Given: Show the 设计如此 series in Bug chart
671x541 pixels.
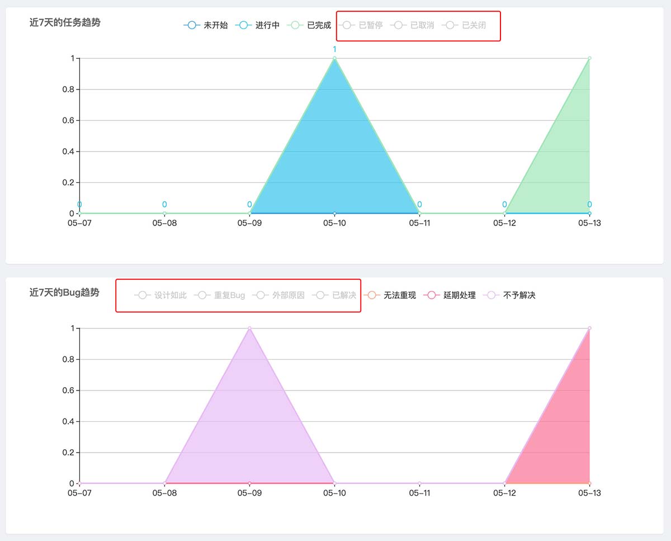Looking at the screenshot, I should click(160, 295).
